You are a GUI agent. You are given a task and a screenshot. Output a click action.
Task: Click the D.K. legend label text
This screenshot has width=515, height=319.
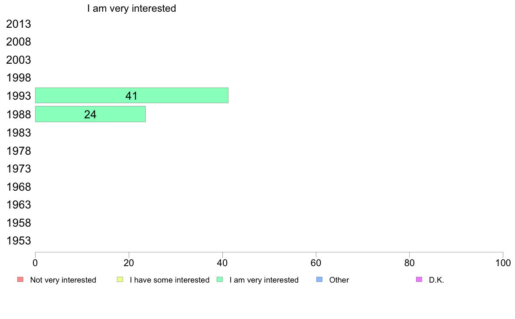click(x=437, y=280)
